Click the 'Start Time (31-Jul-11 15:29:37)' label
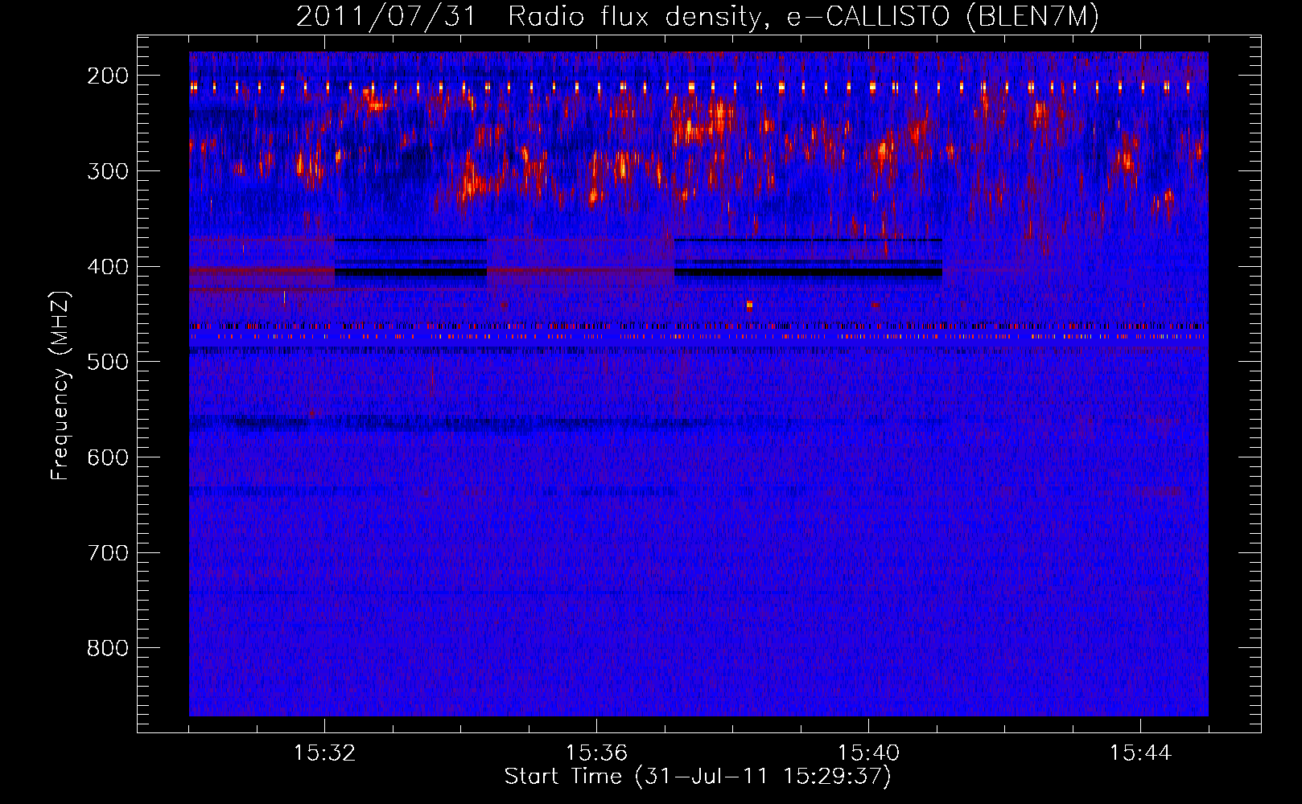1302x804 pixels. point(698,777)
